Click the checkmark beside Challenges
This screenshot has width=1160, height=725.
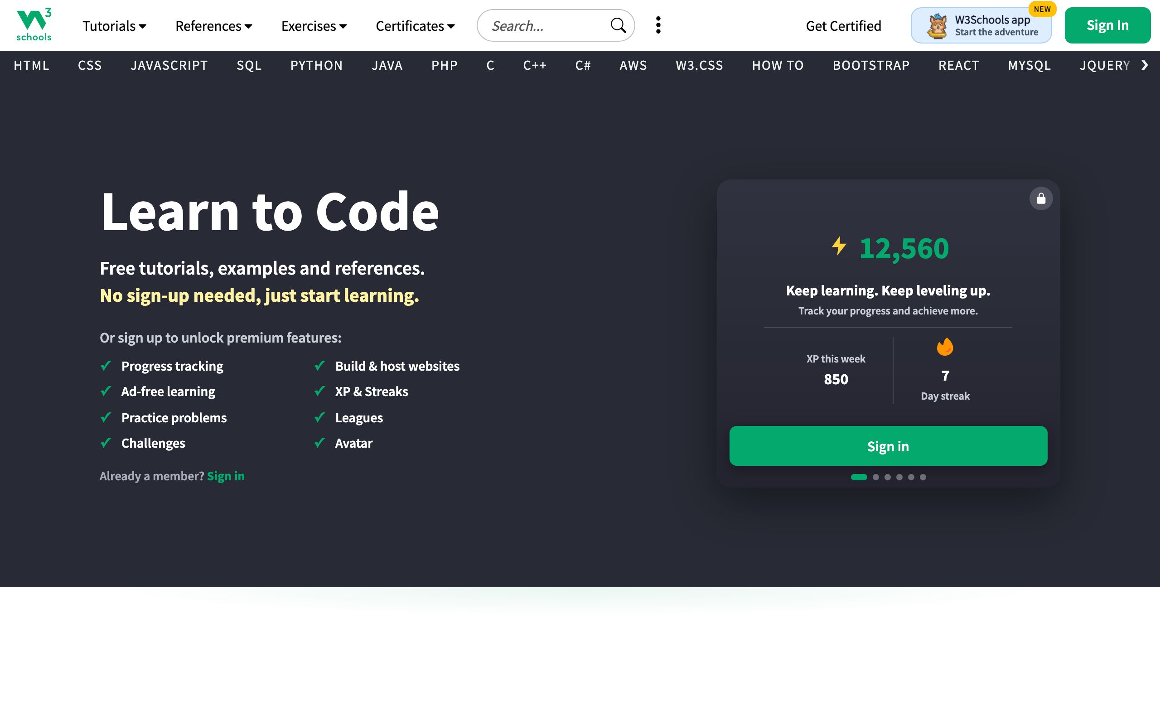click(x=106, y=443)
